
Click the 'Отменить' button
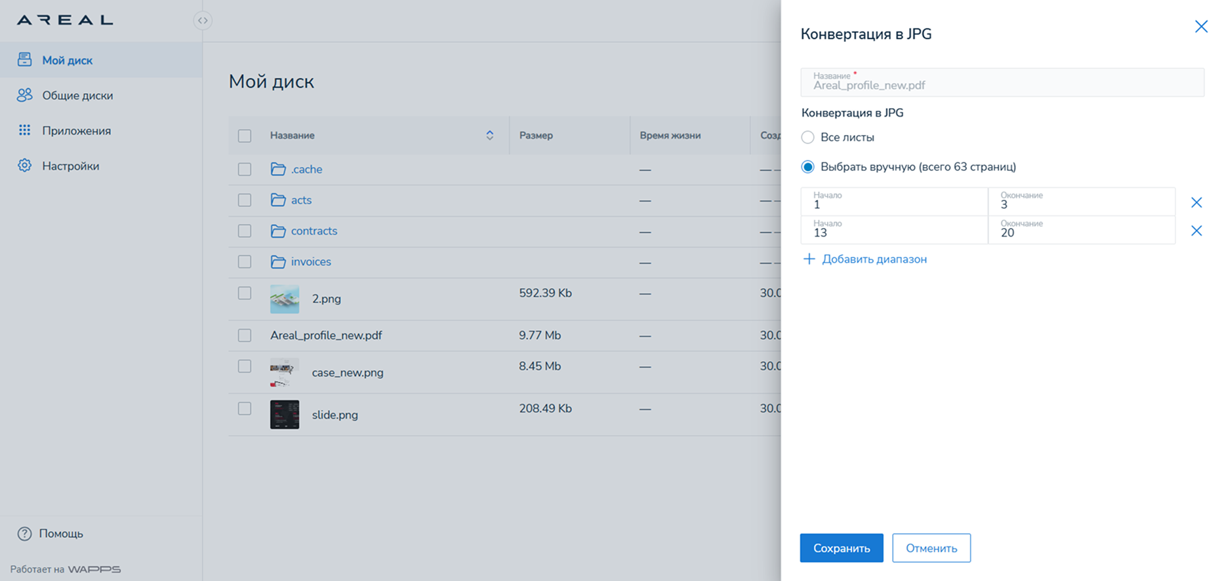[931, 548]
